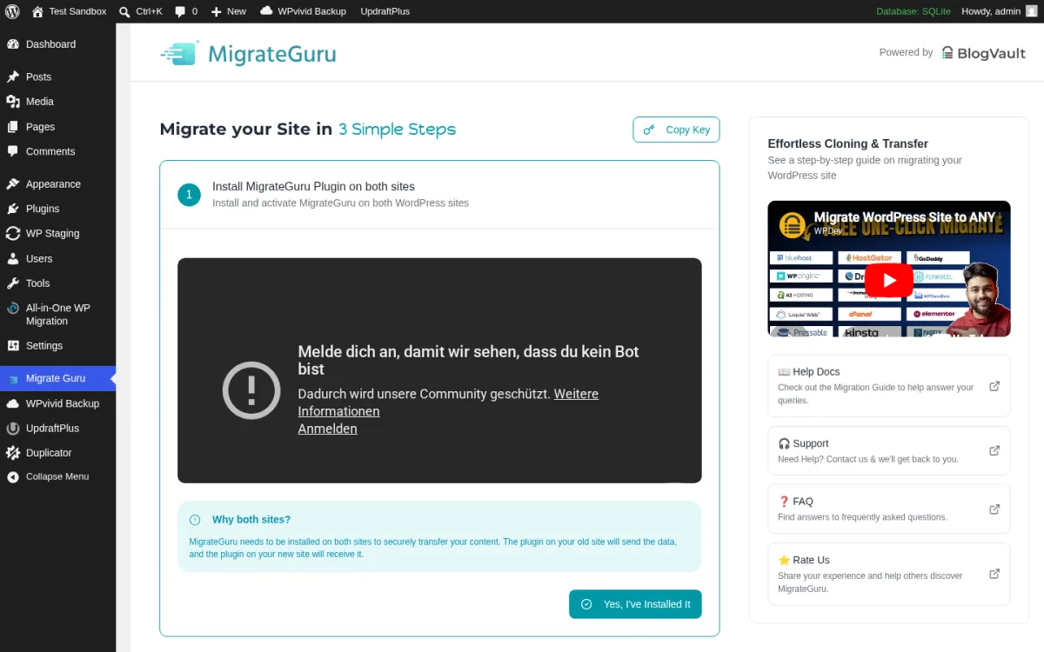
Task: Click the step 1 number circle
Action: (x=189, y=195)
